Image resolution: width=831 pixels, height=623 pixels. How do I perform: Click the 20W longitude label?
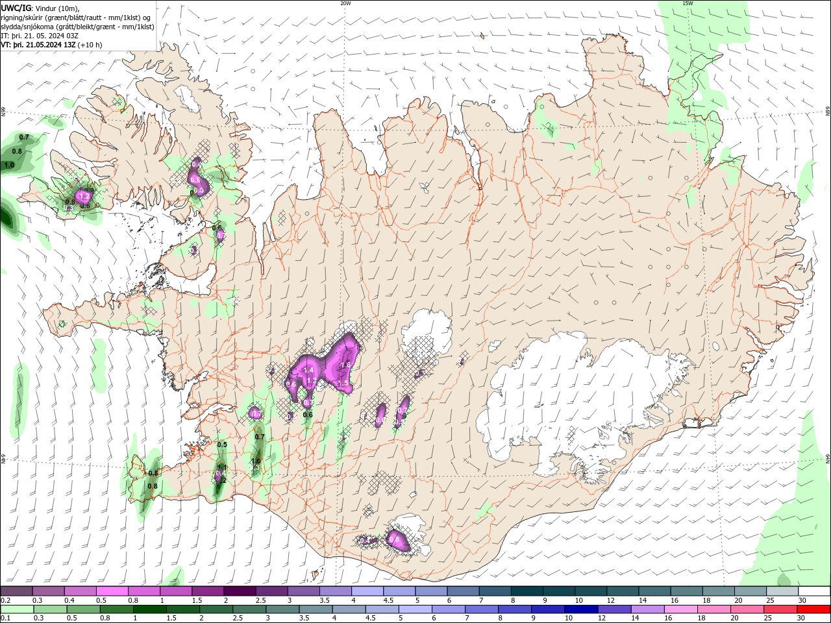345,3
